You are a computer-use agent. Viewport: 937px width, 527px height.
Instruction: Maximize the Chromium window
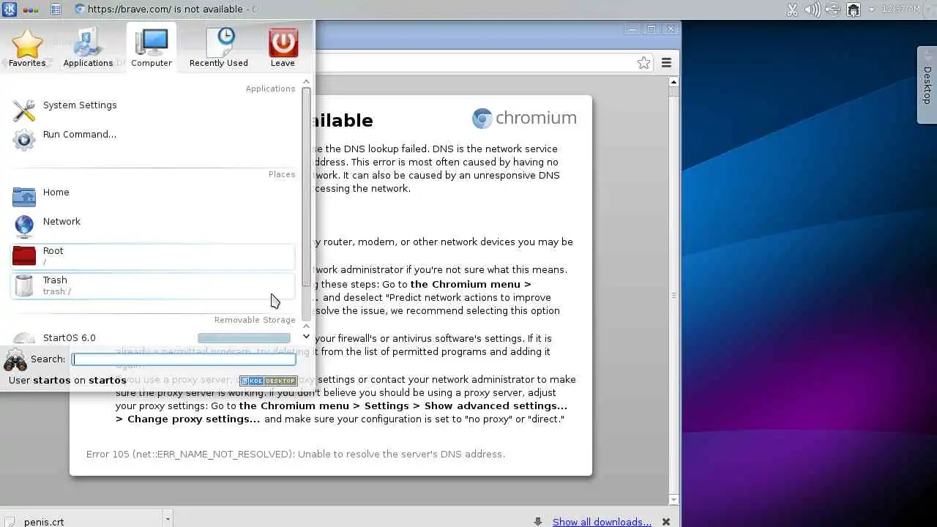point(651,29)
